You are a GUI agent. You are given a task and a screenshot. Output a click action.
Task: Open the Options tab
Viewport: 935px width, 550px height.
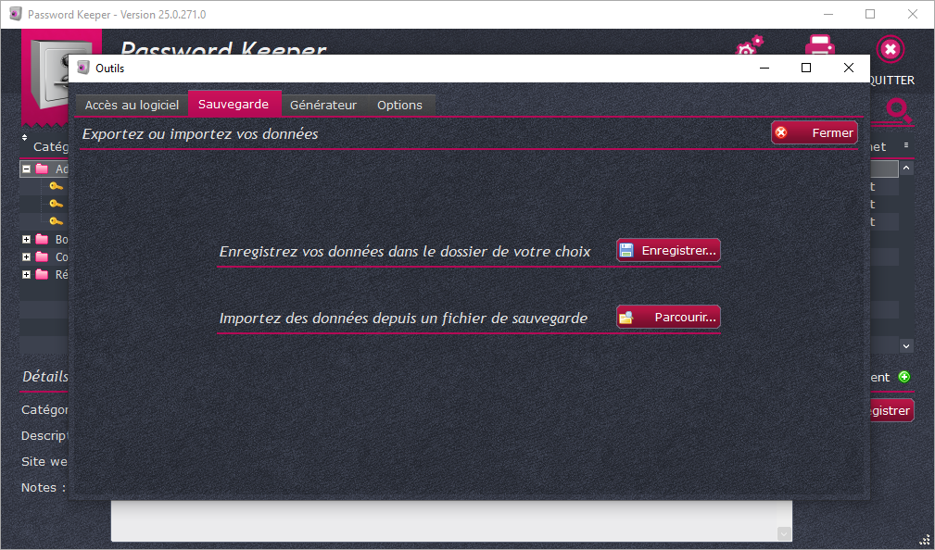point(400,105)
